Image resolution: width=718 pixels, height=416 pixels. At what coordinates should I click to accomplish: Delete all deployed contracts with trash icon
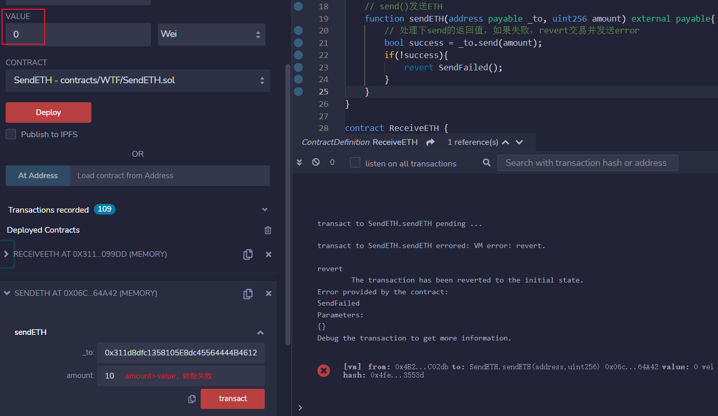[x=267, y=230]
